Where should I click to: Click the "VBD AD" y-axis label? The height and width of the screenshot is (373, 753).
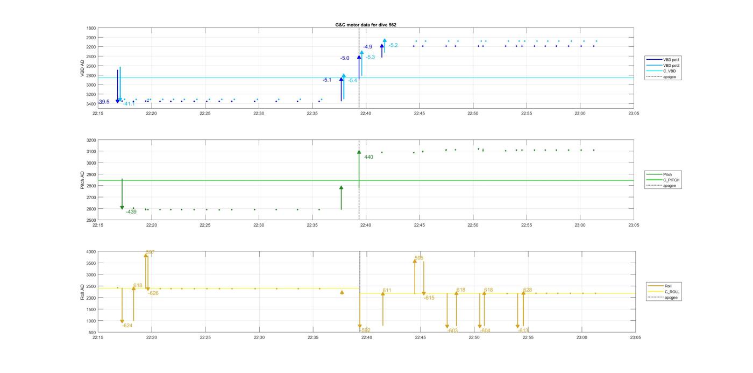coord(82,68)
